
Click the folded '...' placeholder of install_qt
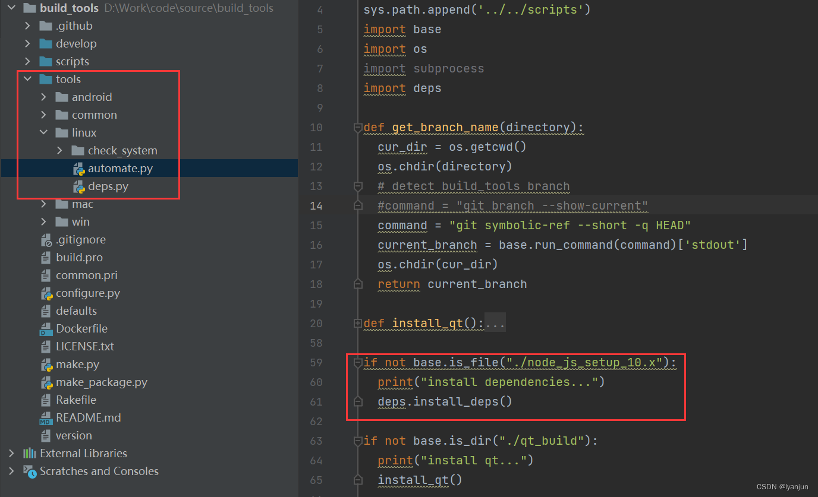pos(495,324)
